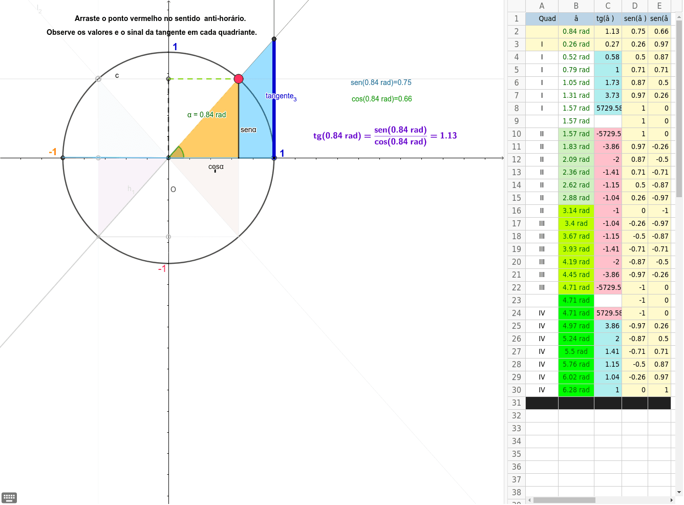Open the virtual keyboard icon
Viewport: 684px width, 505px height.
(9, 497)
